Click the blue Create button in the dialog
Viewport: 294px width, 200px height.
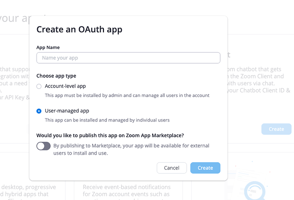tap(205, 168)
